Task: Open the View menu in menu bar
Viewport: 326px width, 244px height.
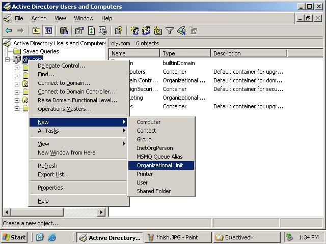Action: tap(60, 18)
